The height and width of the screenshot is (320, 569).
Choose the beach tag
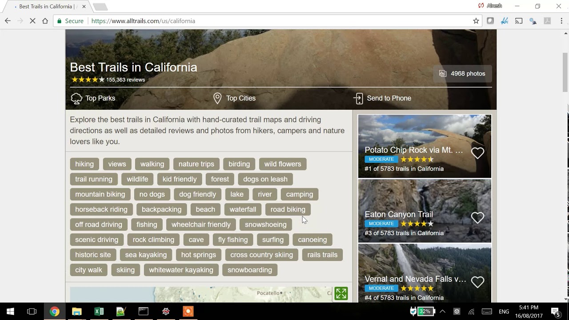click(205, 209)
